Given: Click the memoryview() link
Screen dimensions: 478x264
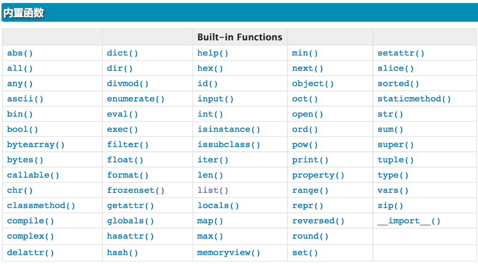Looking at the screenshot, I should tap(228, 252).
